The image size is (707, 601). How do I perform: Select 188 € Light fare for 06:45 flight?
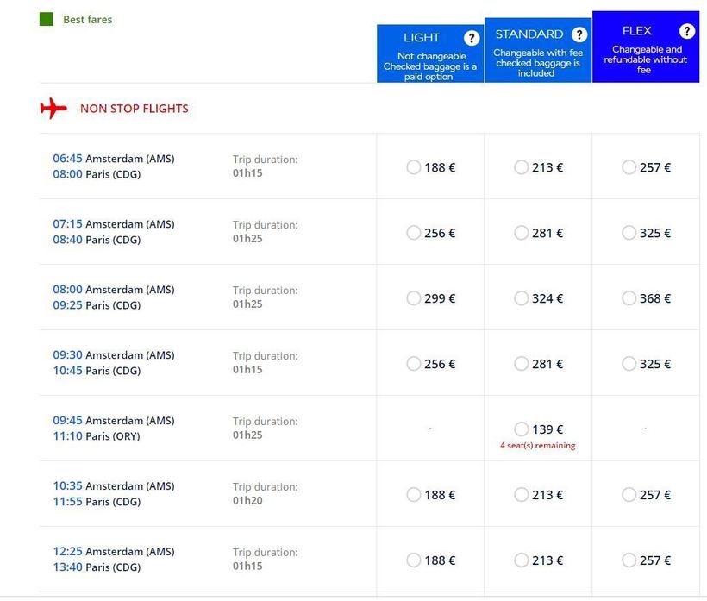[x=414, y=167]
